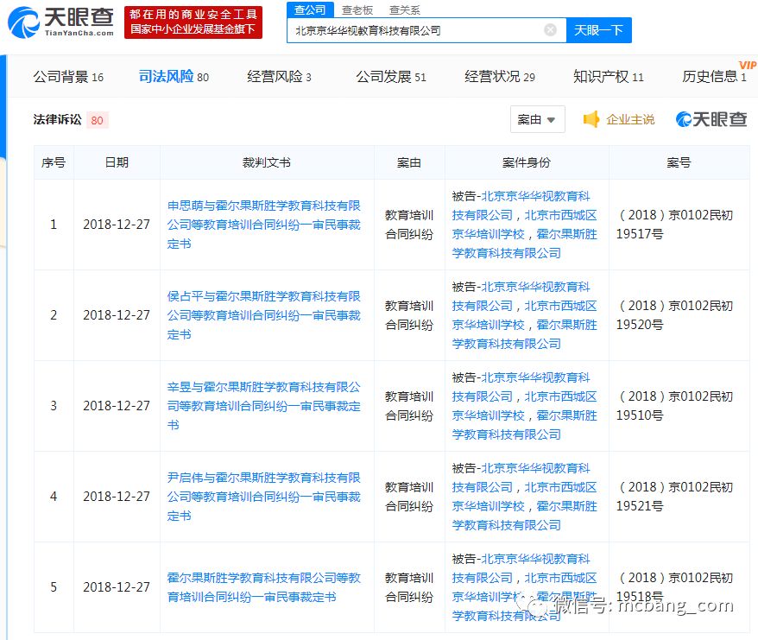The width and height of the screenshot is (758, 640).
Task: Open the 案由 filter dropdown
Action: coord(537,119)
